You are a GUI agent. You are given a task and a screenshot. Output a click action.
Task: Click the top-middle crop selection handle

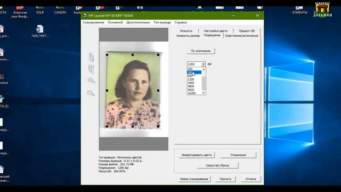(x=133, y=54)
